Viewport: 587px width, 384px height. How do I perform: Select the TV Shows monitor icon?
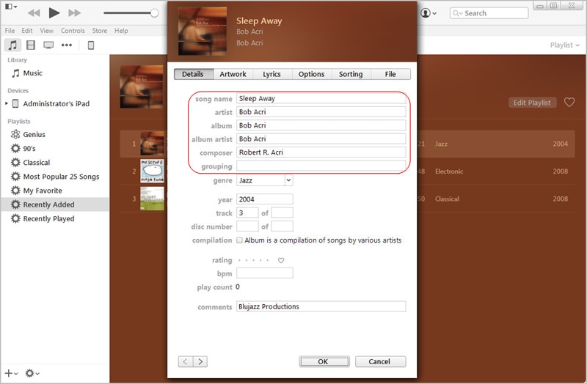(x=48, y=45)
